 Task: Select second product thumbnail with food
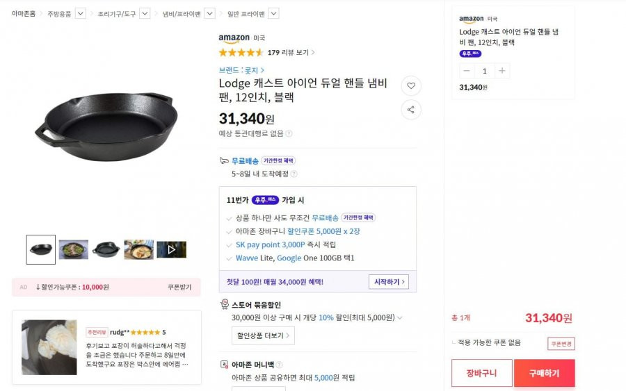(74, 249)
